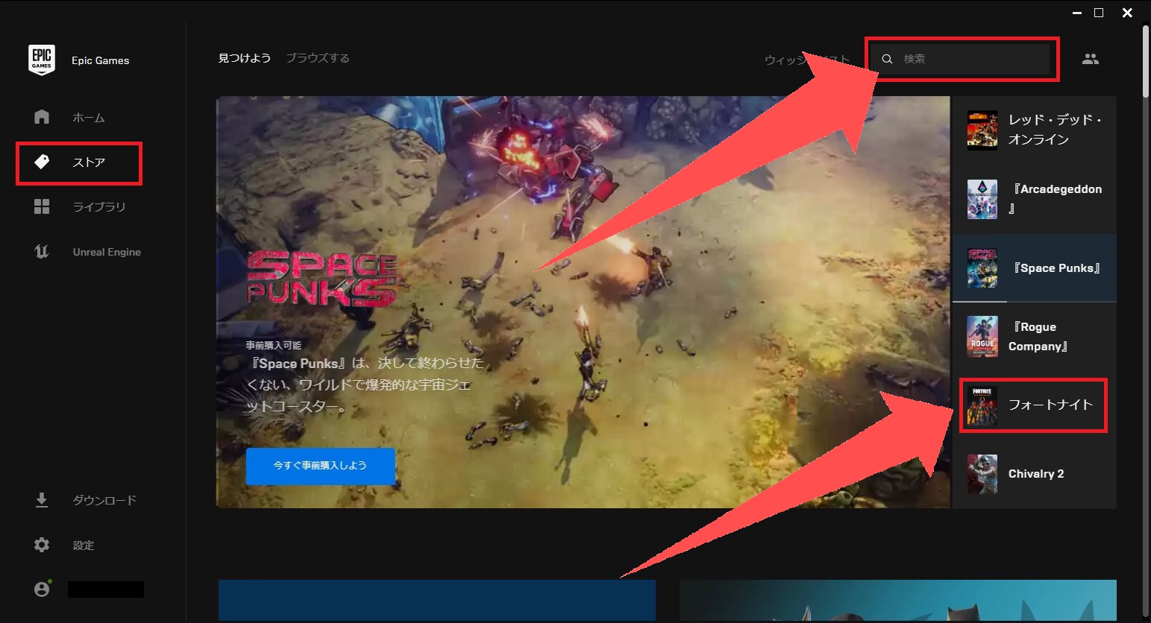This screenshot has width=1151, height=623.
Task: Click the vertical scrollbar thumb
Action: click(x=1146, y=60)
